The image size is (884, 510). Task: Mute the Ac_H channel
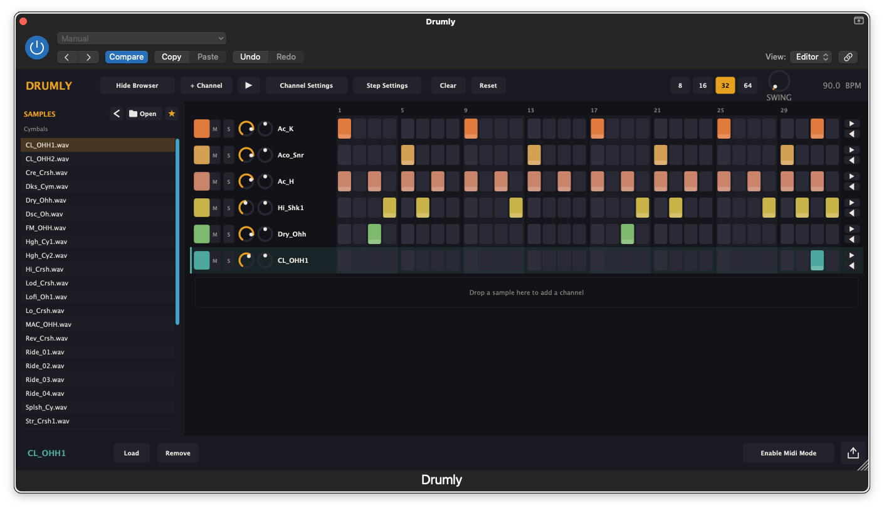click(215, 181)
